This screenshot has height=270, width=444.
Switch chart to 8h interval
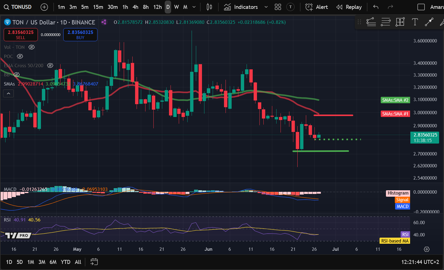point(146,7)
